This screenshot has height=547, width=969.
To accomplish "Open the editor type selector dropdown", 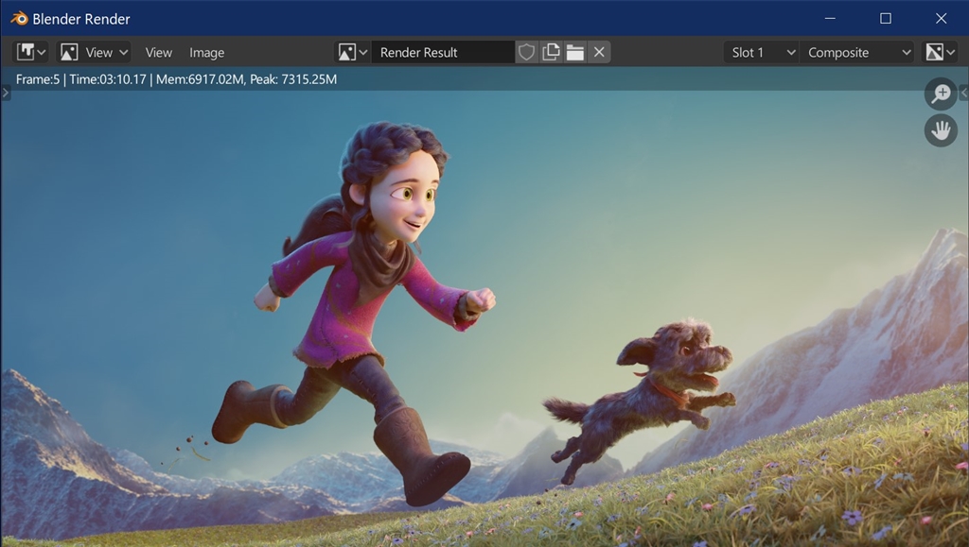I will coord(30,52).
